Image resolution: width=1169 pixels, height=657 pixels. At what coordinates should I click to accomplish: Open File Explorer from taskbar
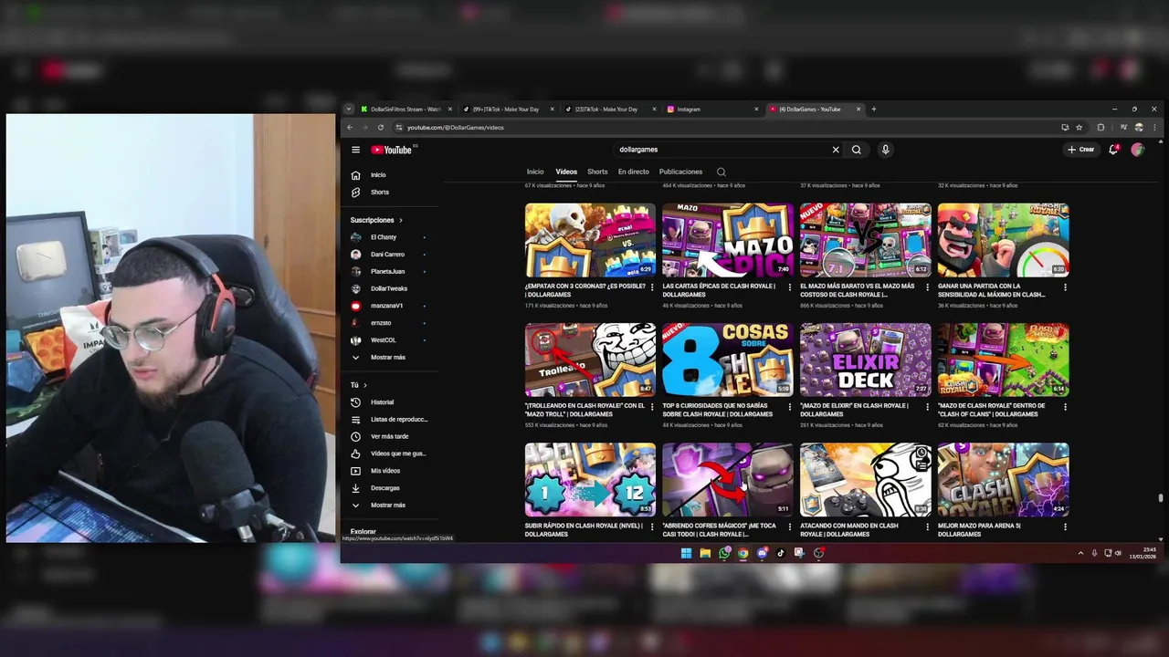(x=705, y=553)
